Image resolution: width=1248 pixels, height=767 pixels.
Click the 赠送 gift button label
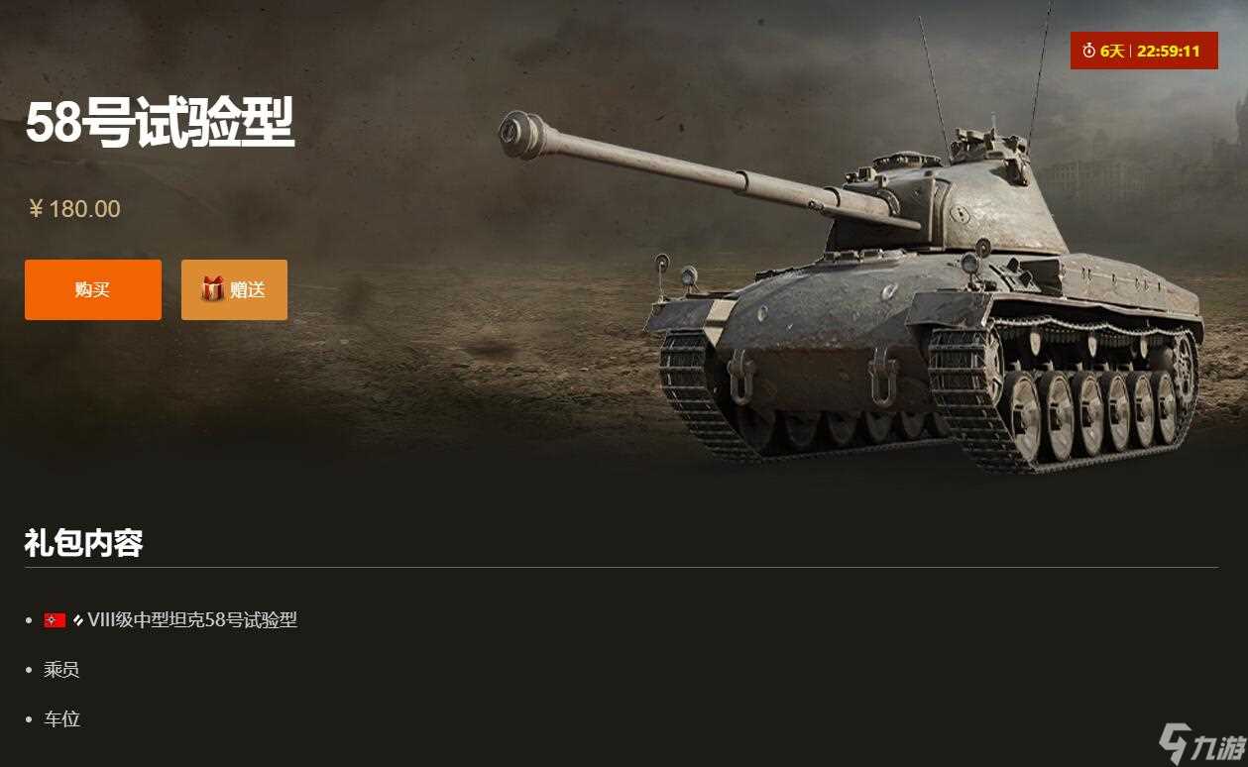(x=248, y=289)
